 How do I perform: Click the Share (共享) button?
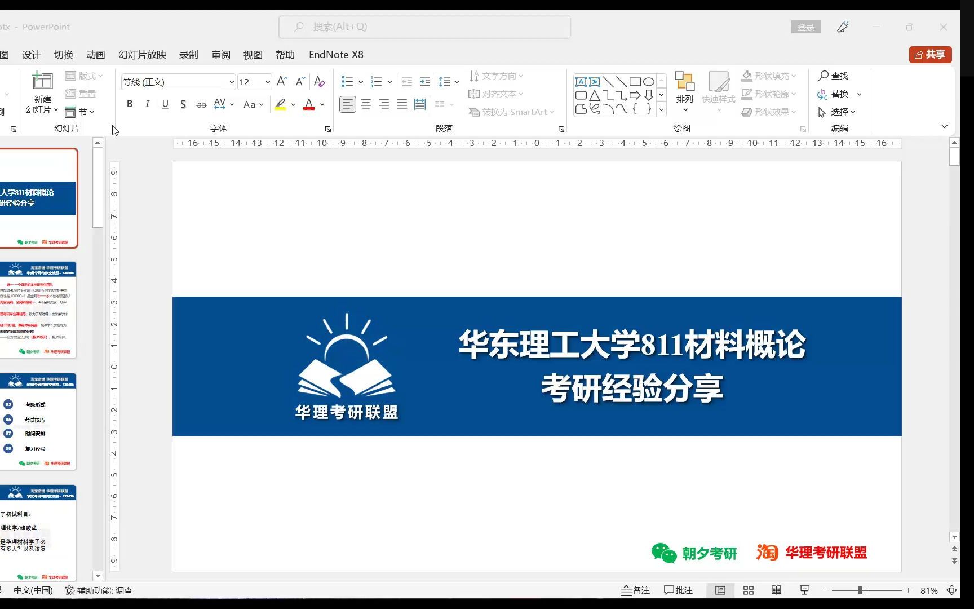coord(930,55)
